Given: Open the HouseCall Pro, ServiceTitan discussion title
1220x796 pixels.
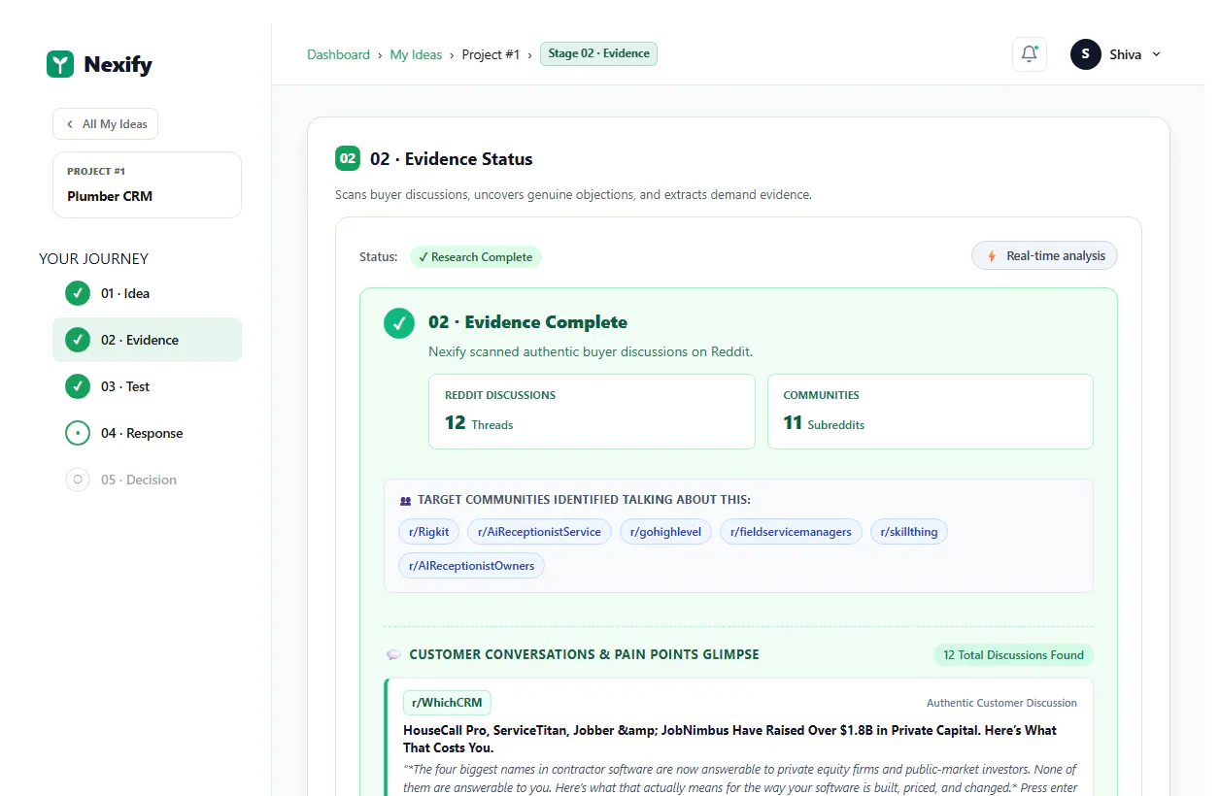Looking at the screenshot, I should pos(729,739).
